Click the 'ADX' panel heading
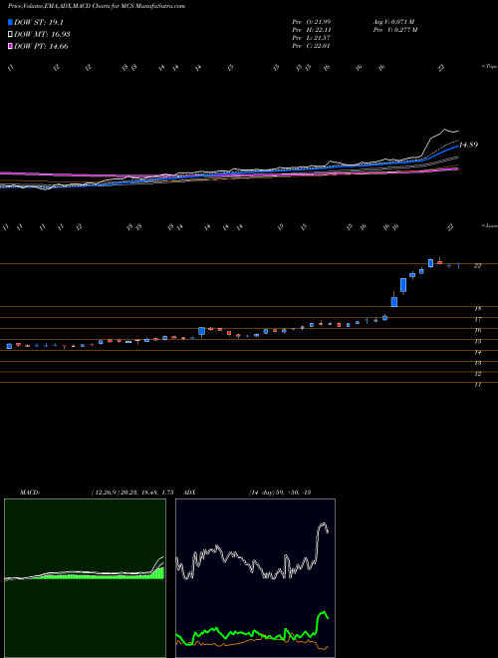This screenshot has width=498, height=658. click(189, 493)
